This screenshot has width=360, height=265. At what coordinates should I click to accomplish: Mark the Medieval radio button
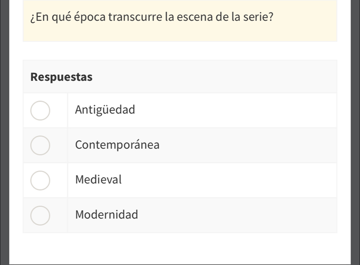pos(40,180)
